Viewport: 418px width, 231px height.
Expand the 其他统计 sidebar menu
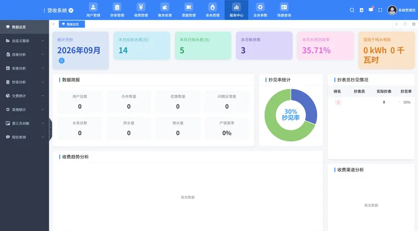pyautogui.click(x=24, y=109)
